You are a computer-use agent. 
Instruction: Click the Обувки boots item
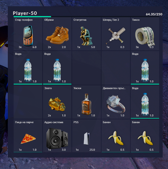pyautogui.click(x=57, y=34)
